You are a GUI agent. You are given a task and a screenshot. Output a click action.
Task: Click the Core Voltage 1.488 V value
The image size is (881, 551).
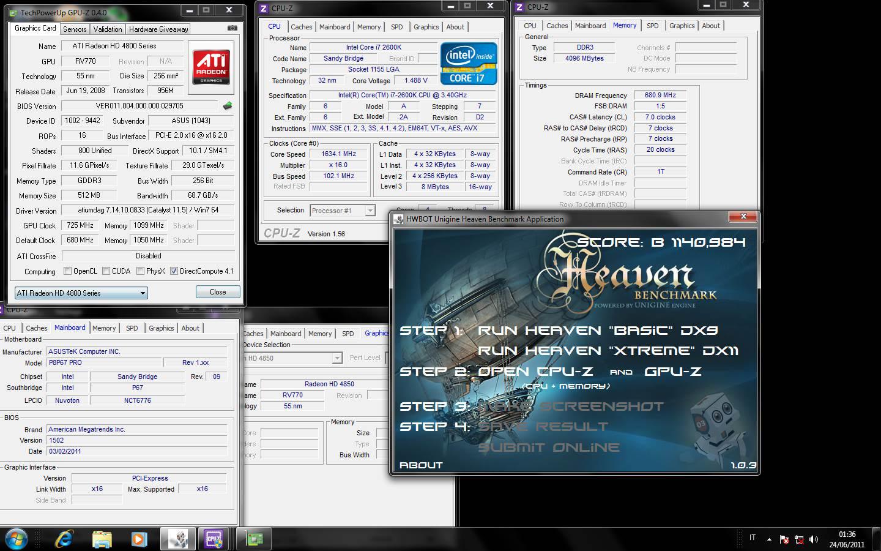pyautogui.click(x=416, y=80)
